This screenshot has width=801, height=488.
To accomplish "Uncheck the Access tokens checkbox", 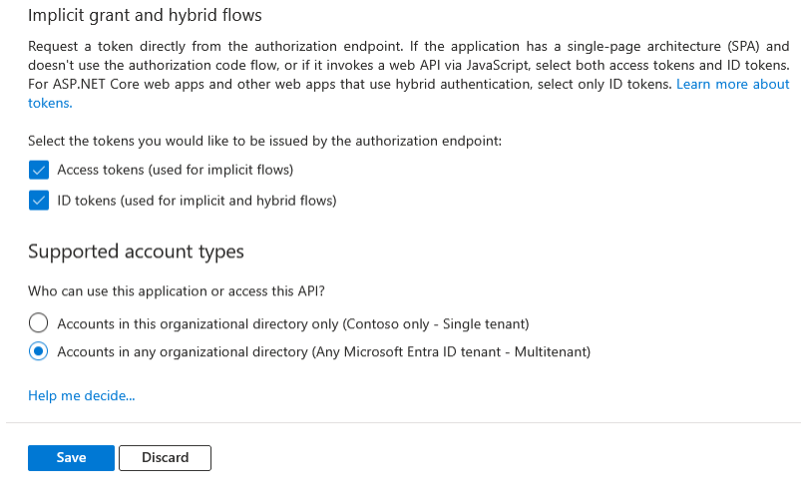I will 39,170.
